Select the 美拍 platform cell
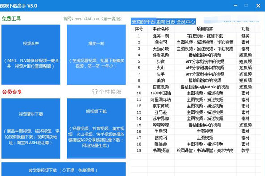This screenshot has width=265, height=176. [161, 81]
